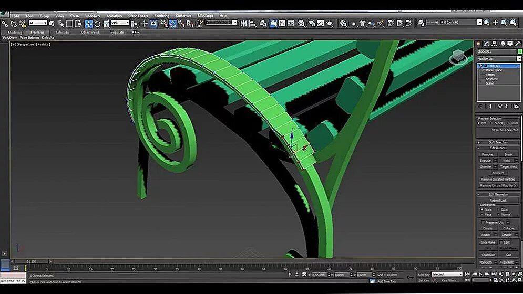The image size is (523, 294).
Task: Expand the Soft Selection rollout
Action: [x=498, y=142]
